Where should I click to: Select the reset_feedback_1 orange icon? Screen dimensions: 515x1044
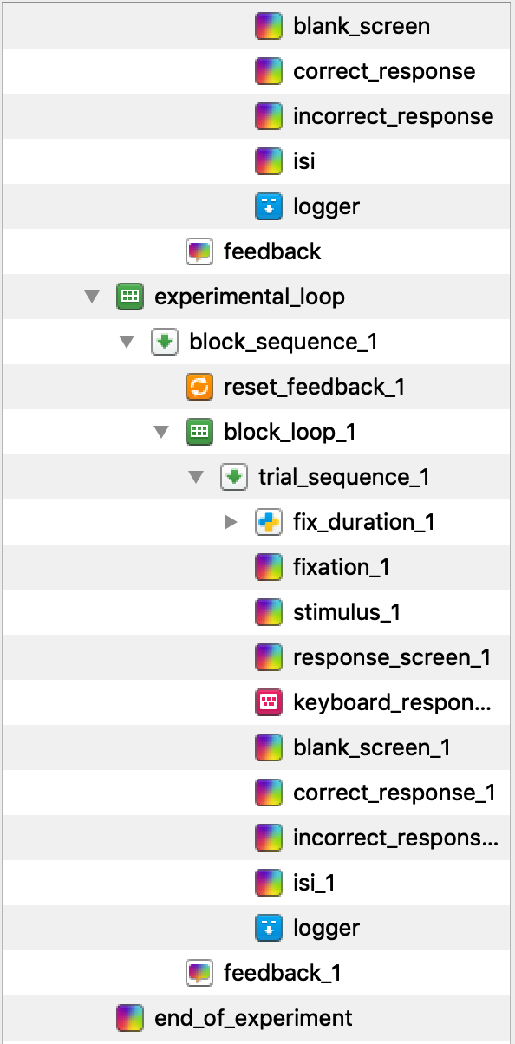[x=199, y=387]
